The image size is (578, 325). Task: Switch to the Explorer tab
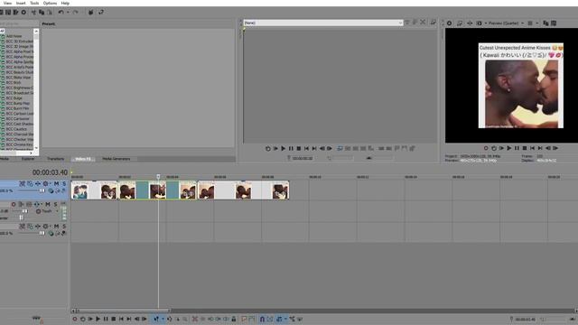[28, 159]
